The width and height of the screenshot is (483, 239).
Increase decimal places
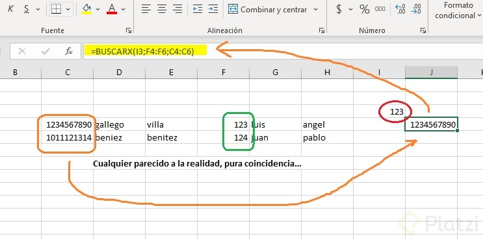click(400, 9)
